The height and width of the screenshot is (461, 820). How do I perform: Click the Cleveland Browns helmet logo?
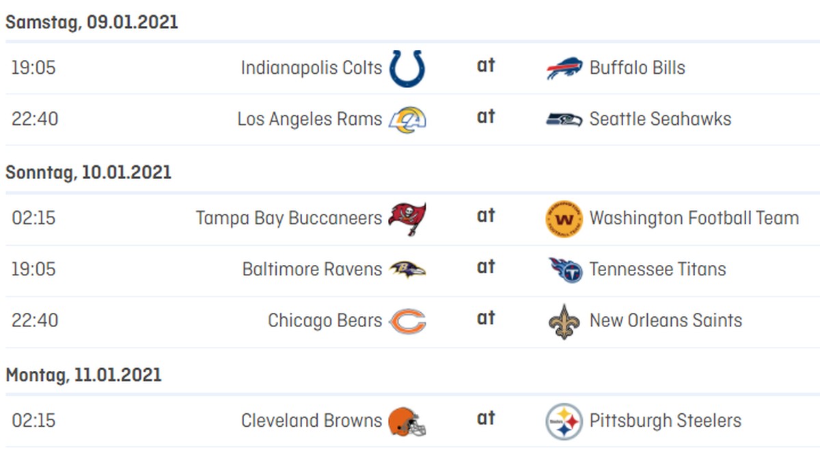click(407, 421)
